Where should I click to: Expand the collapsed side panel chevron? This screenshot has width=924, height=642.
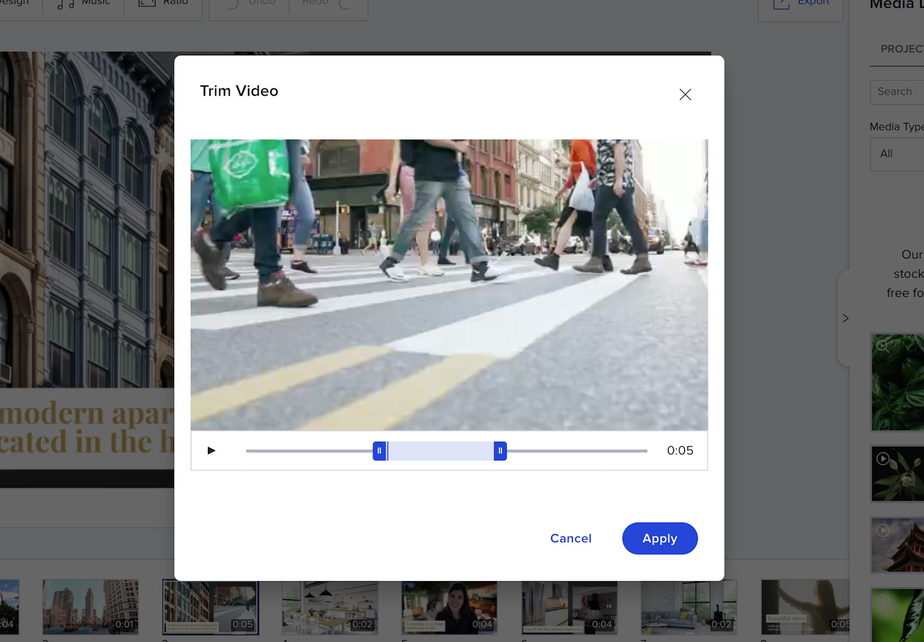(845, 318)
